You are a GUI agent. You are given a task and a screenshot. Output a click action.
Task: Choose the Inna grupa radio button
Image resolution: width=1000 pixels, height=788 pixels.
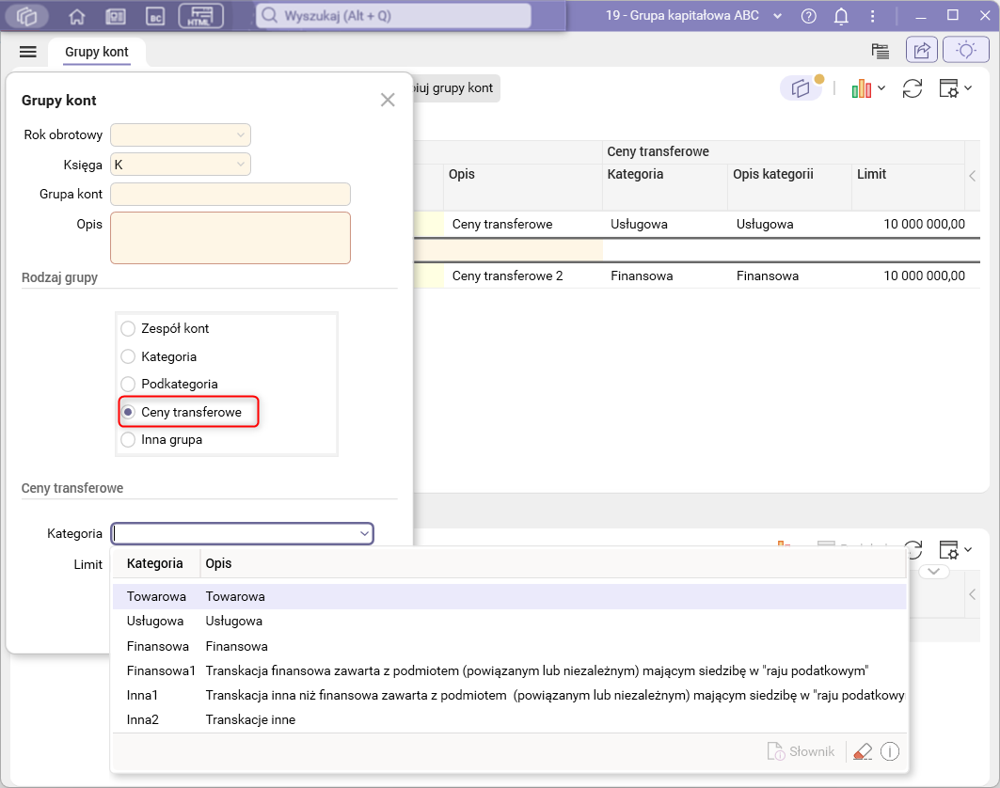click(129, 439)
